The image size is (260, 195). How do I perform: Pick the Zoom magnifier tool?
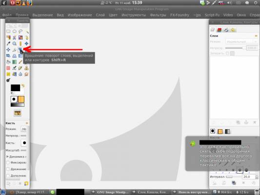(15, 43)
